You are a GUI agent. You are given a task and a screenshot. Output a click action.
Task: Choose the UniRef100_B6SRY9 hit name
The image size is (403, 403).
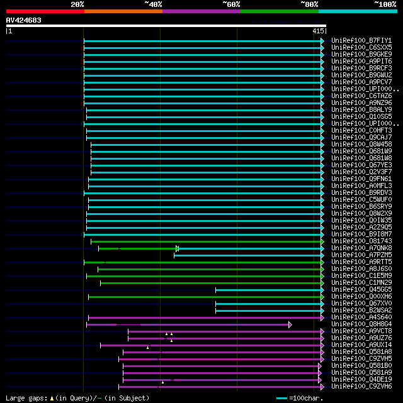pyautogui.click(x=361, y=207)
